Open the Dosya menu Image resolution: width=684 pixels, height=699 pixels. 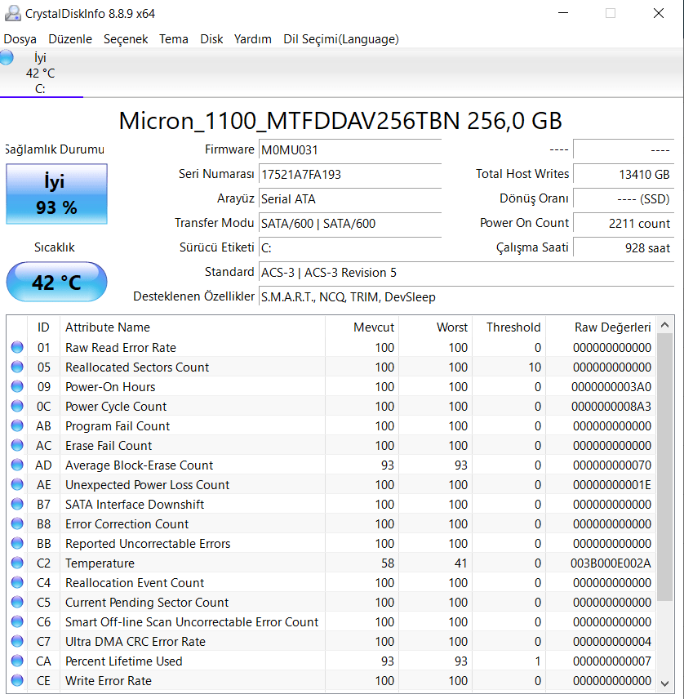click(x=20, y=39)
